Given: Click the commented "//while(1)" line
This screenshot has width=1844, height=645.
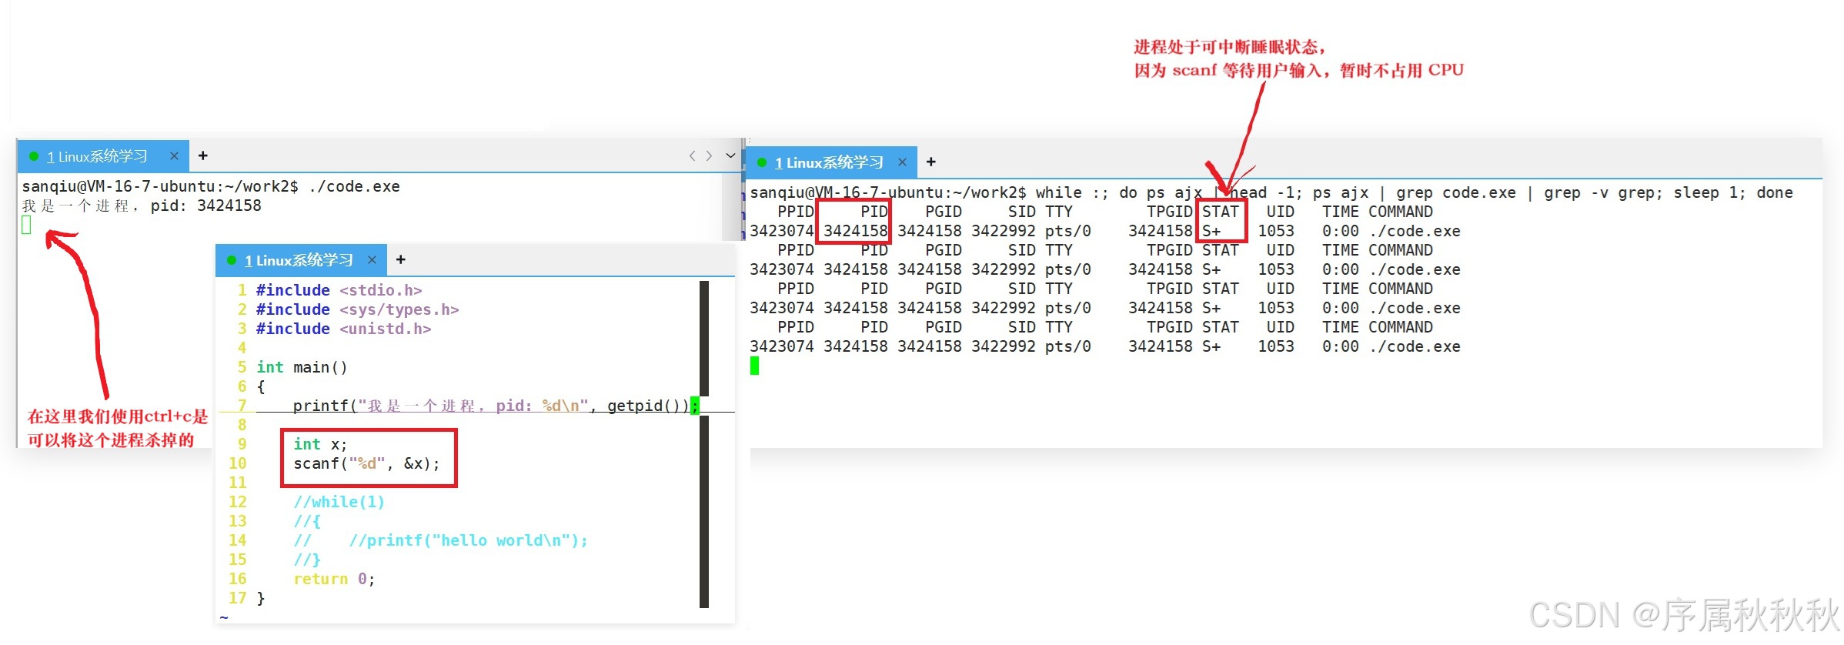Looking at the screenshot, I should (339, 502).
